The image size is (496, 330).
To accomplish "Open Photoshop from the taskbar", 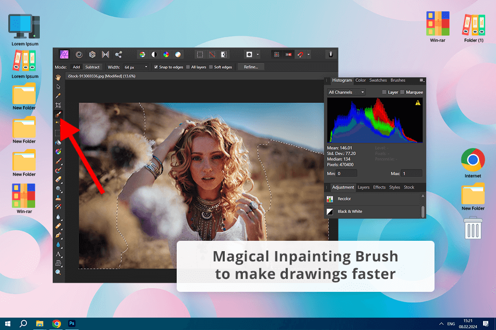I will click(72, 323).
